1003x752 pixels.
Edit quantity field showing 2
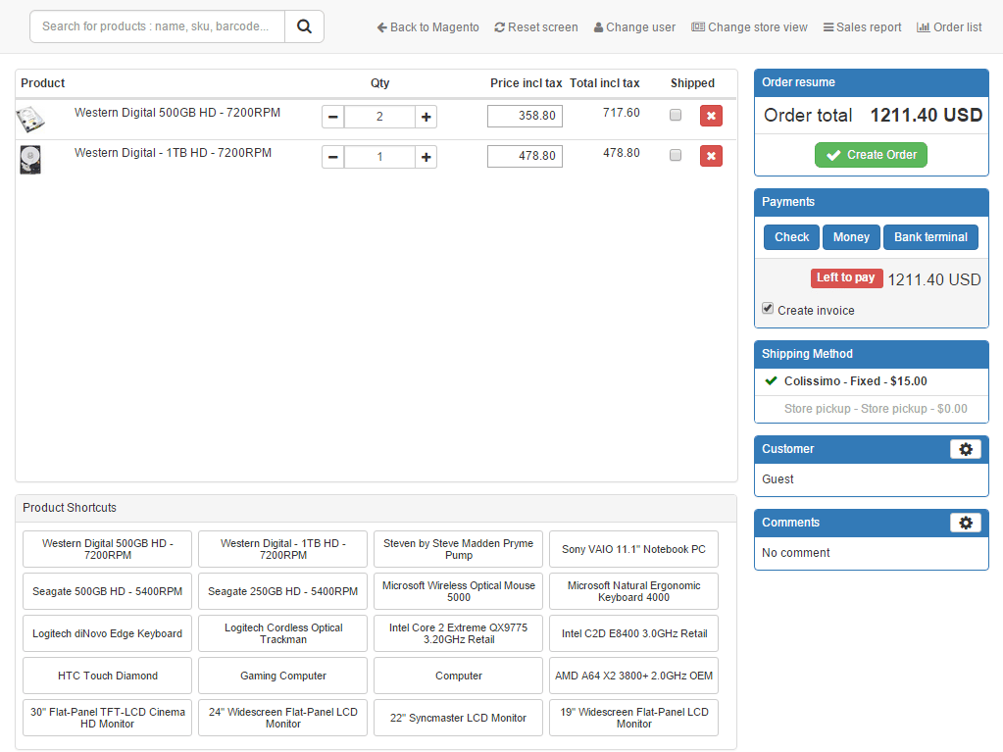(x=379, y=117)
